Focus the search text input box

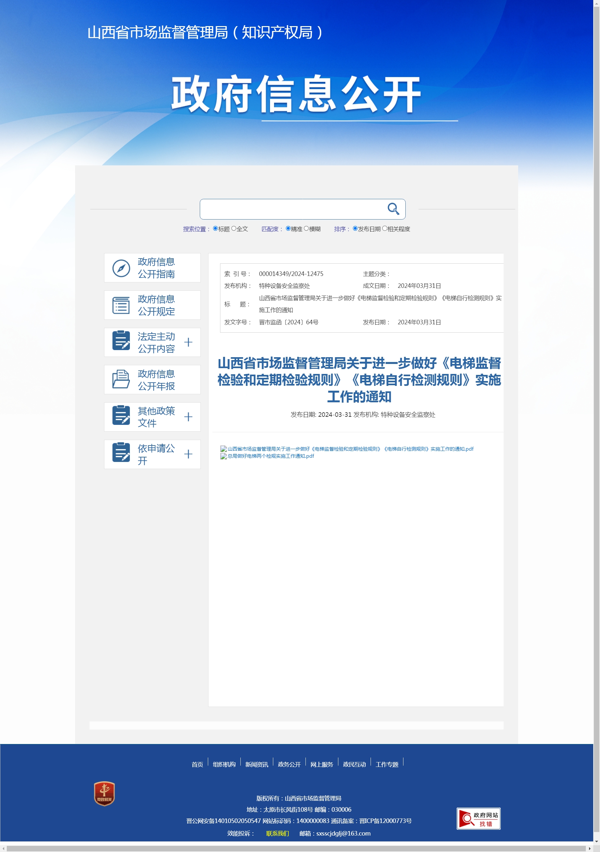pos(293,209)
